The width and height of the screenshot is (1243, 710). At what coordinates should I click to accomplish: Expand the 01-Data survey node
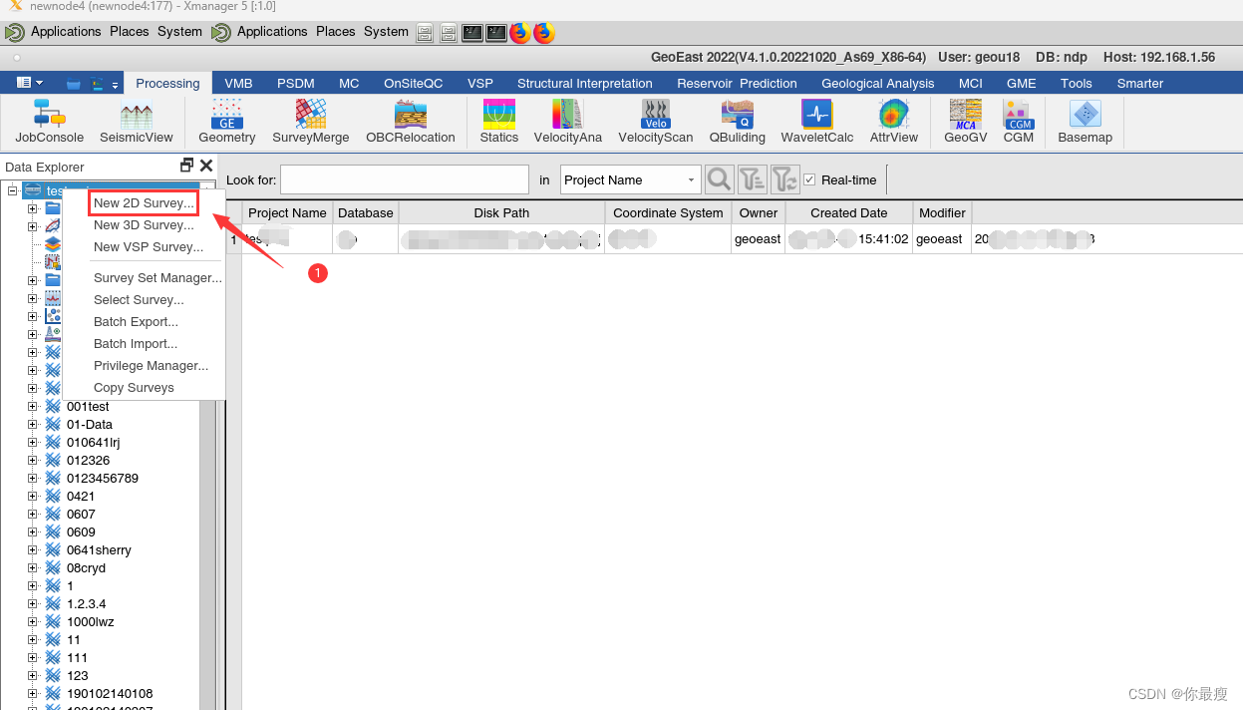point(33,425)
